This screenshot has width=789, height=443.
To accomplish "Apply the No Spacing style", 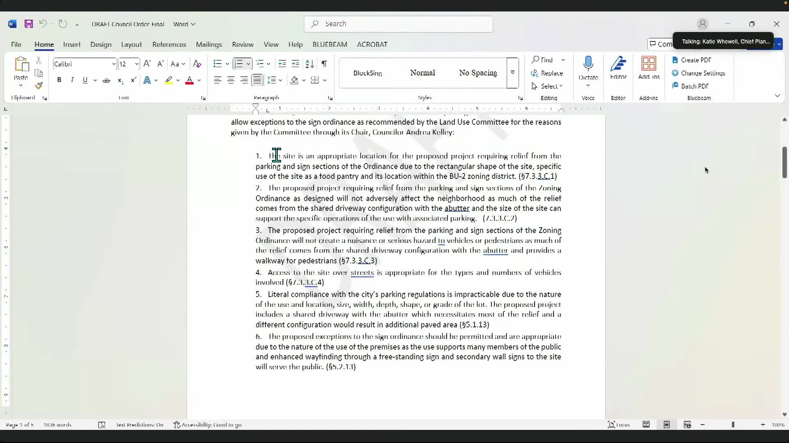I will [478, 73].
